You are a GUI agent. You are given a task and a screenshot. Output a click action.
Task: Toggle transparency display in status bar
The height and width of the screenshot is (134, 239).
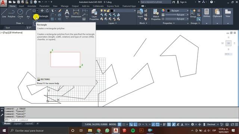[169, 124]
